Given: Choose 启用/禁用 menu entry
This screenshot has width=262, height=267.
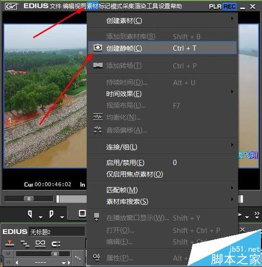Looking at the screenshot, I should point(162,163).
